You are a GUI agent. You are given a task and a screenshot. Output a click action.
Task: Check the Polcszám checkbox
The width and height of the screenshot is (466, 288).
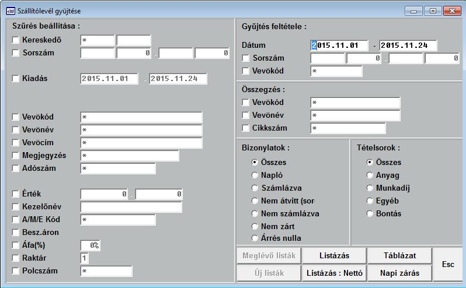tap(15, 271)
